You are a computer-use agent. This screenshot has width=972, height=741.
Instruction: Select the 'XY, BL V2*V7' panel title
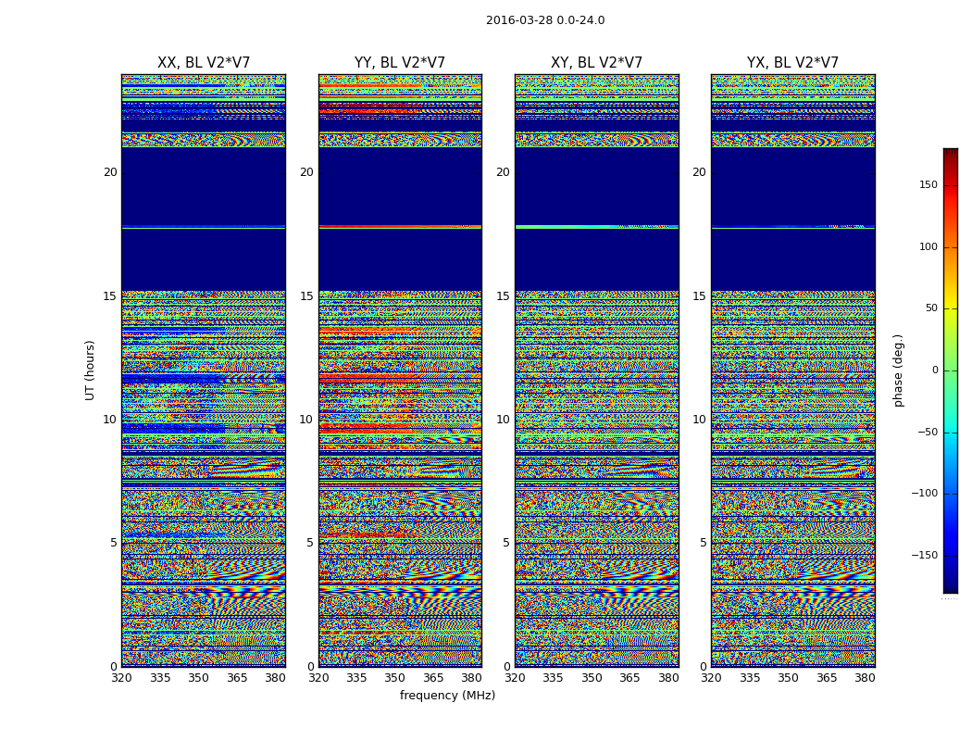pyautogui.click(x=596, y=63)
